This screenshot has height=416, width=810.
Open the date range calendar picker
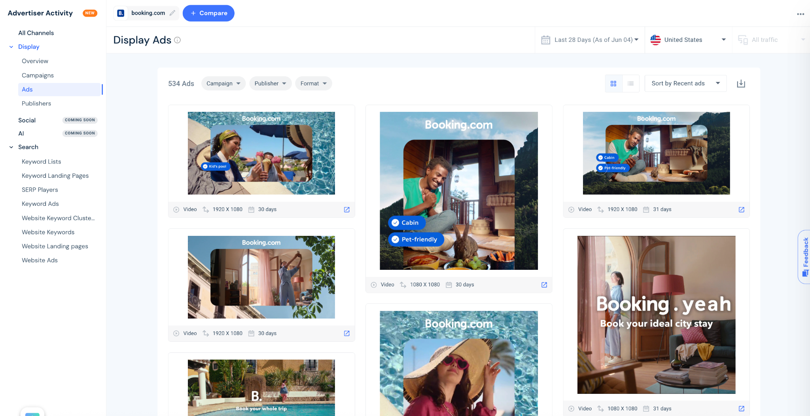click(590, 40)
